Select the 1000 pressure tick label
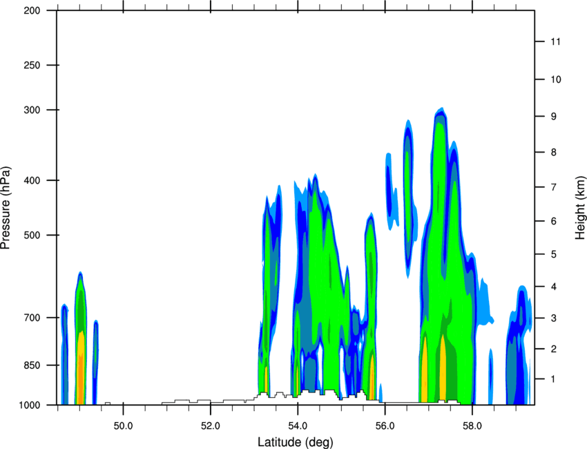 point(30,405)
